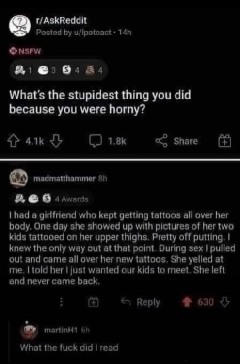Open madmatthammer's username link

[64, 179]
